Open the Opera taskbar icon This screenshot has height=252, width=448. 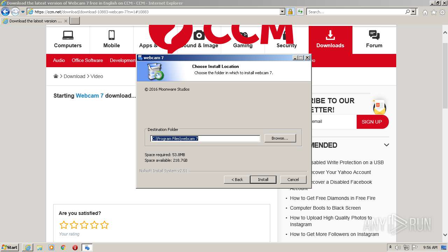[75, 247]
